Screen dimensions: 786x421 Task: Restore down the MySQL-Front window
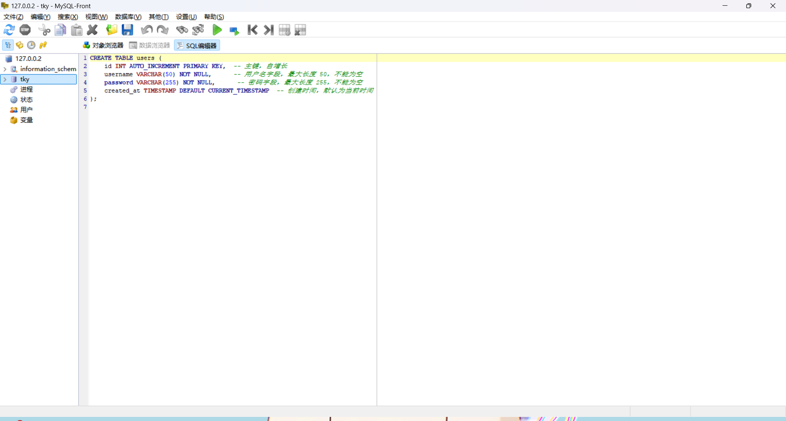749,6
